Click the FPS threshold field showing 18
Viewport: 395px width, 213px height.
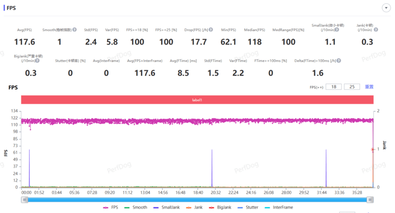(x=333, y=87)
